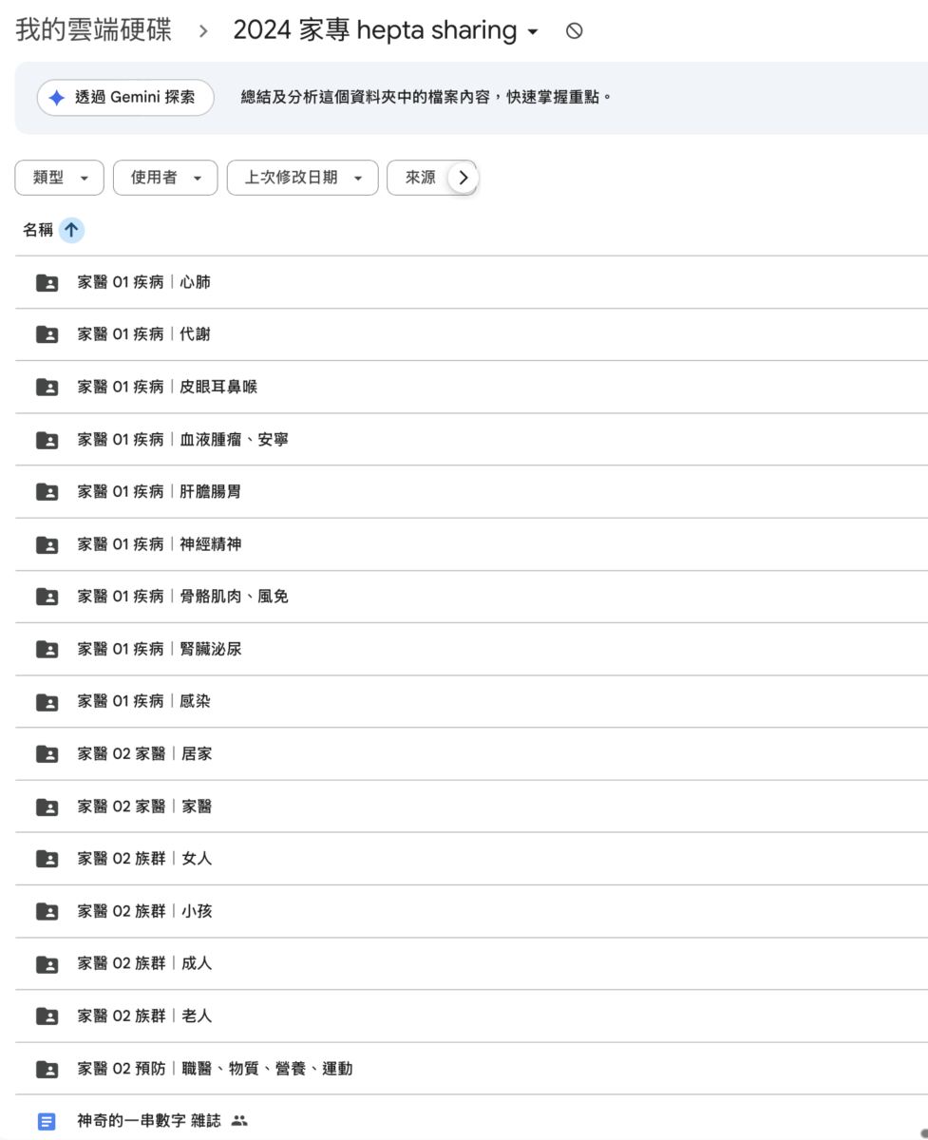Toggle sort direction arrow beside 名稱
The height and width of the screenshot is (1140, 928).
[x=72, y=230]
